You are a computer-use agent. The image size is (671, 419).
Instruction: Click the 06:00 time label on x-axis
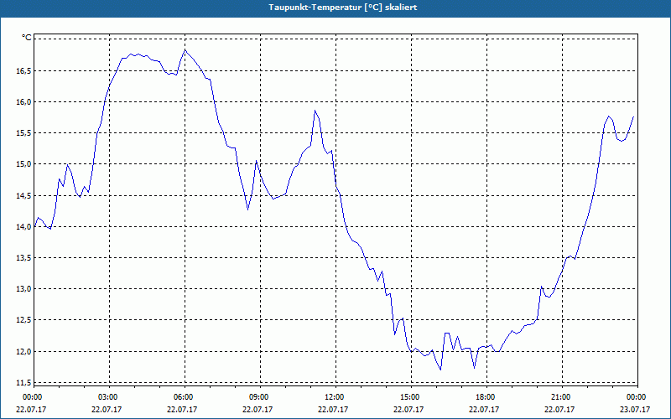click(185, 397)
